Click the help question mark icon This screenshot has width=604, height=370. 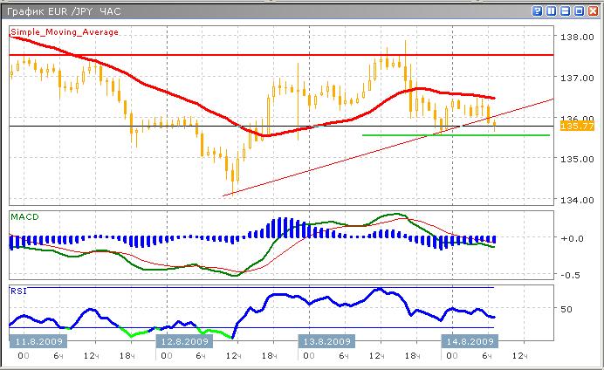[536, 11]
